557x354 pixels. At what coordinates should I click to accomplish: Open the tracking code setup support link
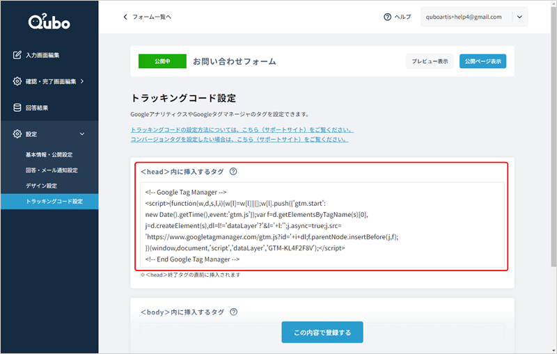[242, 130]
